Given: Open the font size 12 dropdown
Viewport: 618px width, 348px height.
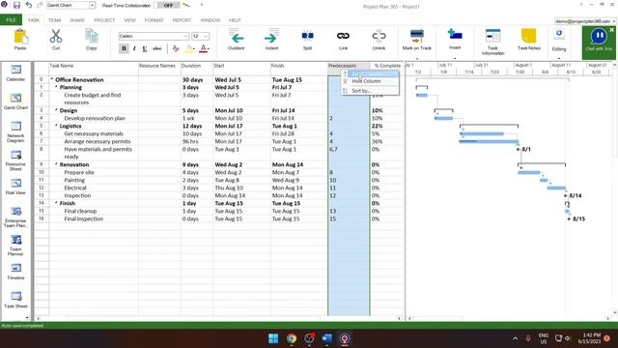Looking at the screenshot, I should (206, 37).
